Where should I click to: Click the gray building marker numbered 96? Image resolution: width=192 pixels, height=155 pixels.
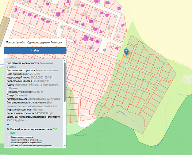pos(62,27)
